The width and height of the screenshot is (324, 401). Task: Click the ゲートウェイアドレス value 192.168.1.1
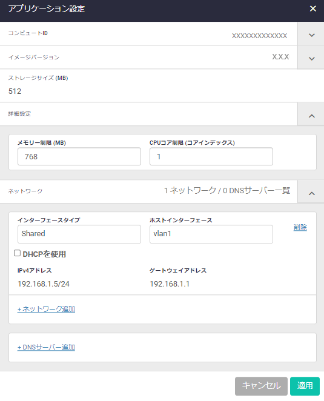point(170,284)
